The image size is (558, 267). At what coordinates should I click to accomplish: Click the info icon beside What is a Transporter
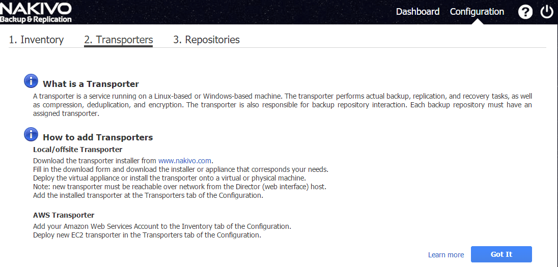pyautogui.click(x=31, y=81)
